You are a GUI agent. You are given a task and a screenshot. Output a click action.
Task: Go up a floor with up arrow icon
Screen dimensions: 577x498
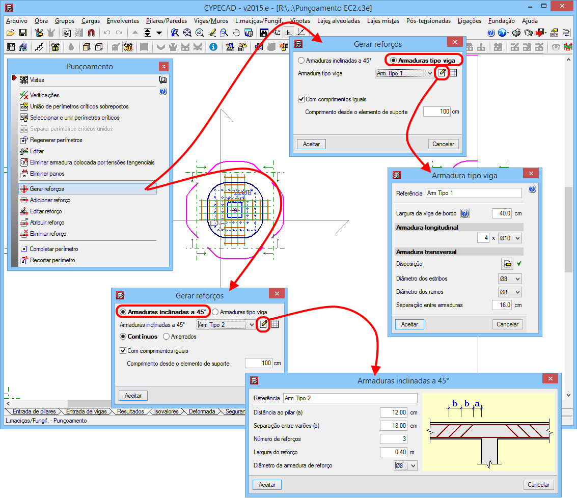135,33
